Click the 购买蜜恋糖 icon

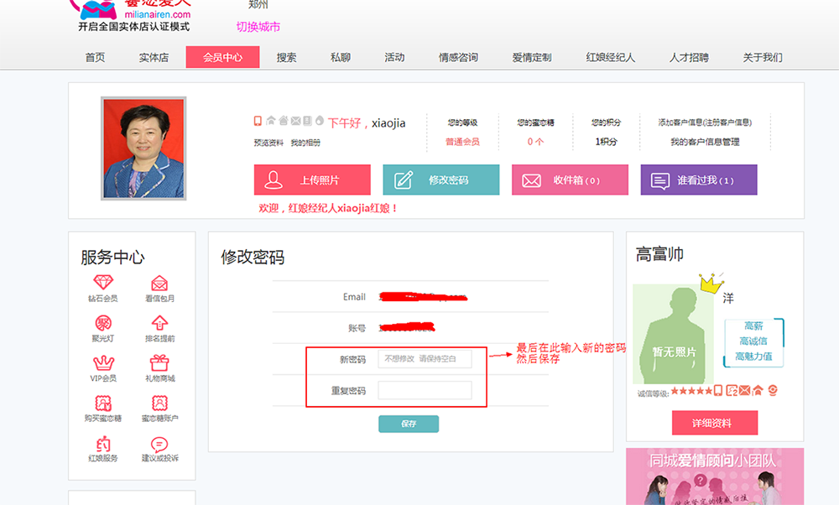coord(103,403)
